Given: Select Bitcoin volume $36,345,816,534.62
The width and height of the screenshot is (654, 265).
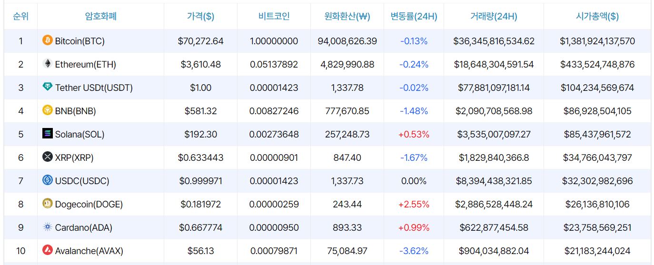Looking at the screenshot, I should (494, 41).
